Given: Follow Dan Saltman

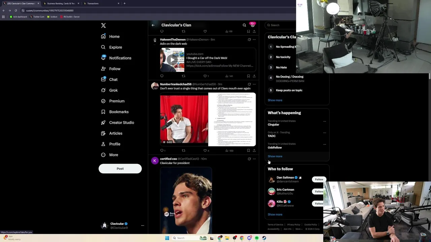Looking at the screenshot, I should (x=319, y=179).
